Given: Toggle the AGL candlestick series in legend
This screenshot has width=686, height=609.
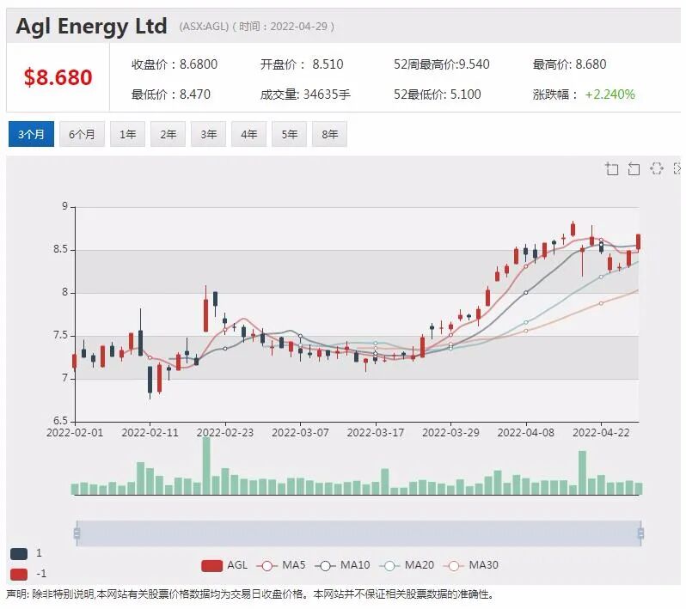Looking at the screenshot, I should [224, 565].
